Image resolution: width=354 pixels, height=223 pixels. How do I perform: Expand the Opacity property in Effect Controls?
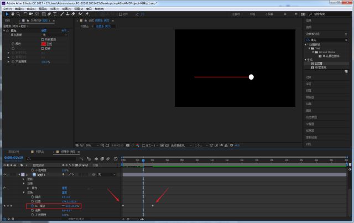coord(9,61)
